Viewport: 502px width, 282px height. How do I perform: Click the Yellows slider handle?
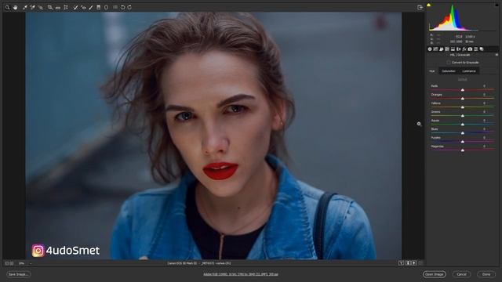tap(463, 107)
